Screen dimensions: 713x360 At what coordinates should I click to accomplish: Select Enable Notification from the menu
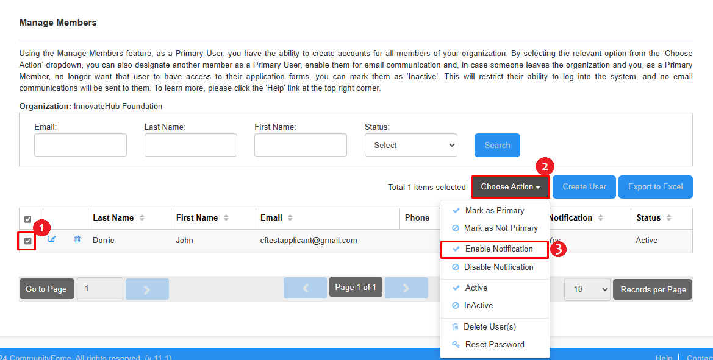click(498, 249)
